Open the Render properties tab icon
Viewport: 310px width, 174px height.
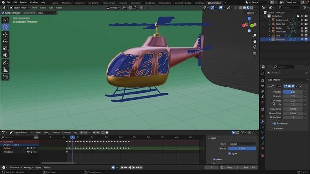point(263,81)
